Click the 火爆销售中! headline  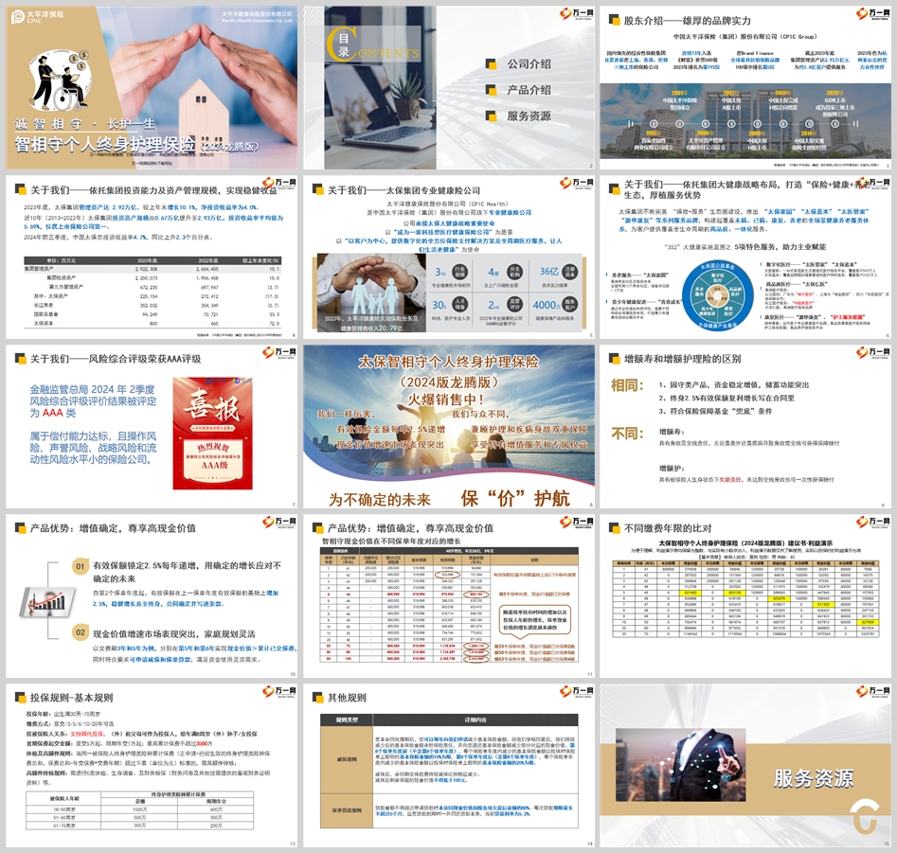pyautogui.click(x=445, y=400)
